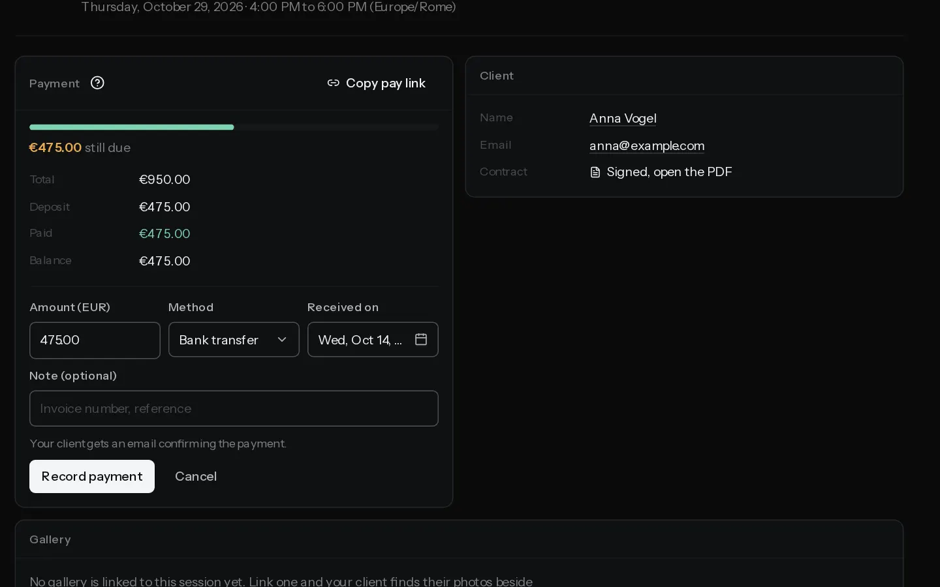Click the anna@example.com email link
940x587 pixels.
(647, 145)
